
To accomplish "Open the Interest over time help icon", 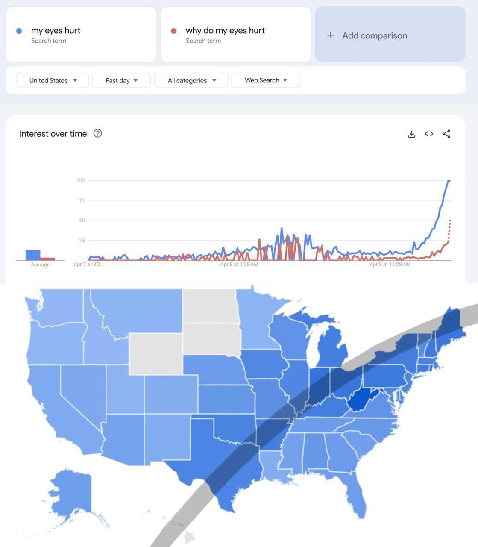I will pos(97,133).
